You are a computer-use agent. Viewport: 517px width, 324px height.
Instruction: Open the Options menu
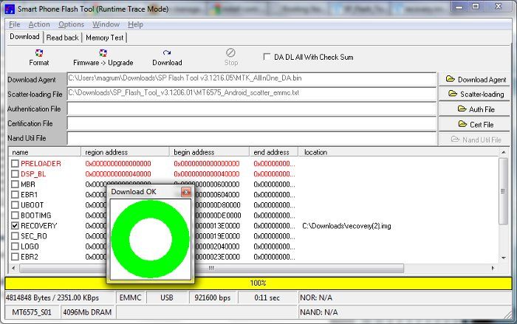click(72, 24)
